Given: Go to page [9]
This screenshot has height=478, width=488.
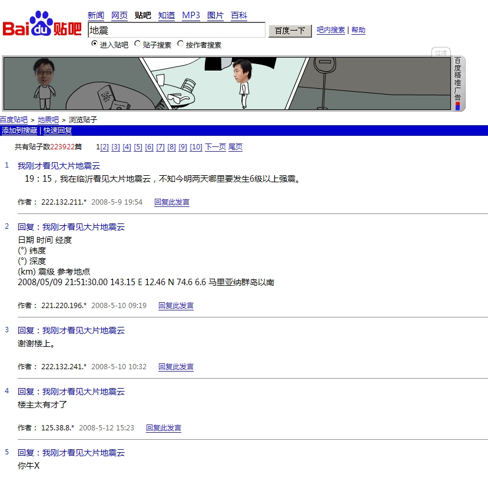Looking at the screenshot, I should point(182,147).
